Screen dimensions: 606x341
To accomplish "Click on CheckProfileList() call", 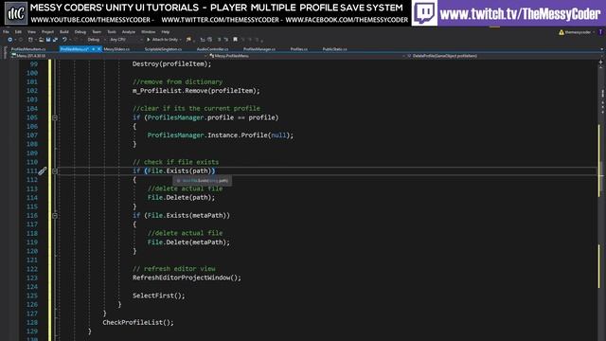I will click(x=138, y=322).
